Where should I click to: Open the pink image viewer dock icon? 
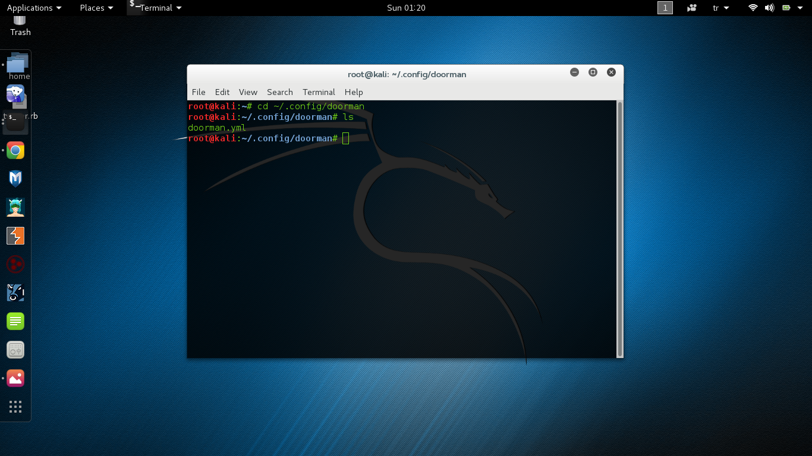[x=15, y=378]
